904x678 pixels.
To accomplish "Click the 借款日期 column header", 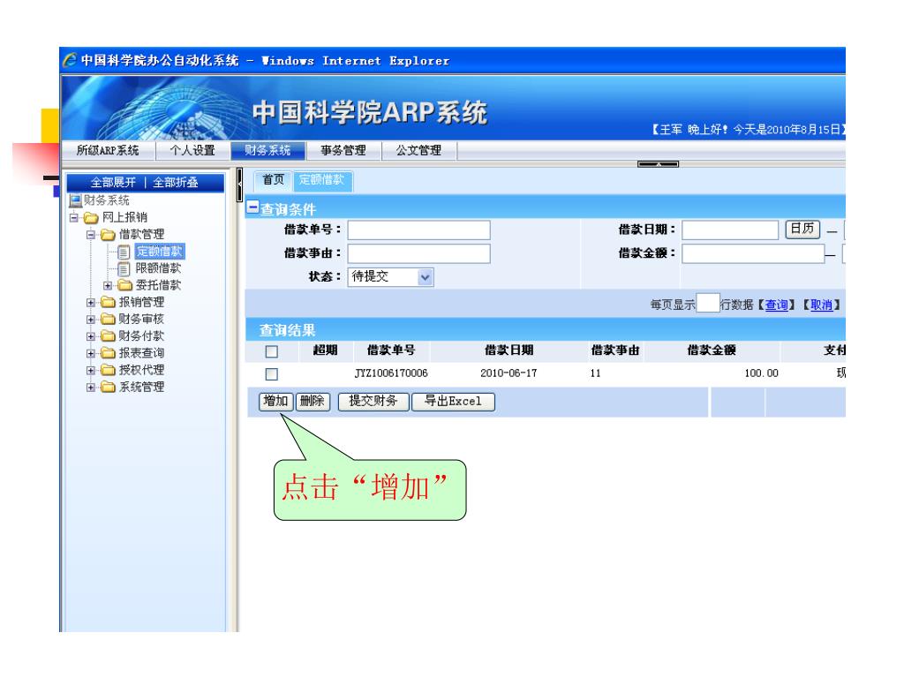I will tap(509, 350).
